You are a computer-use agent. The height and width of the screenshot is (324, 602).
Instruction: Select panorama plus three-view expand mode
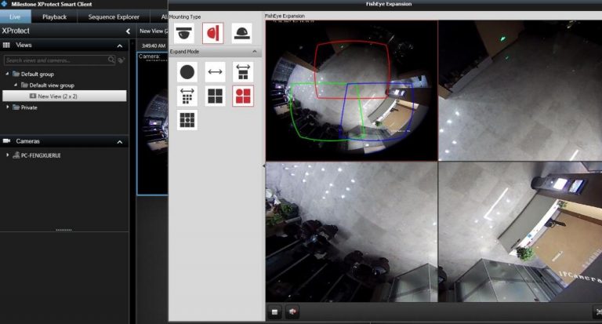click(243, 72)
